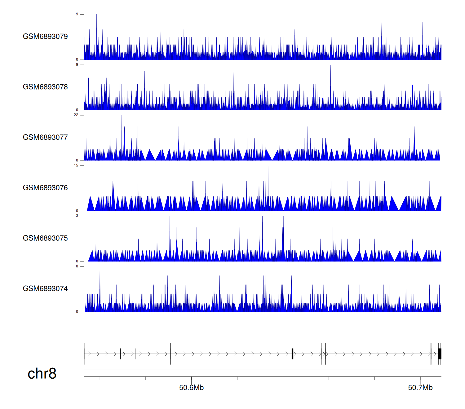Select the GSM6893078 track label
Viewport: 465px width, 409px height.
pyautogui.click(x=45, y=87)
